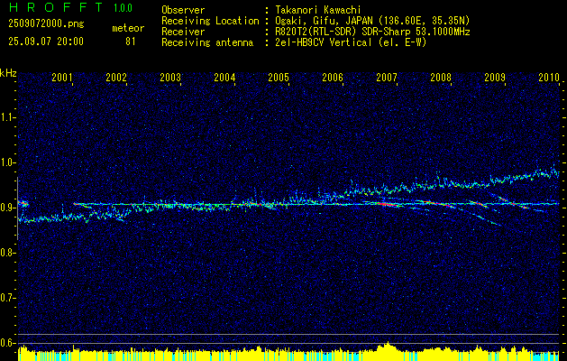The height and width of the screenshot is (361, 567).
Task: Select the version number 1.0.0
Action: click(123, 8)
